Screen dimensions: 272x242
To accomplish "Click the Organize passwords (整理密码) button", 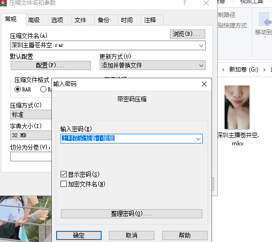I will point(132,214).
